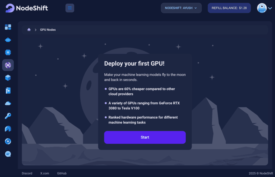Open the document file sidebar icon
This screenshot has width=275, height=177.
pyautogui.click(x=8, y=91)
